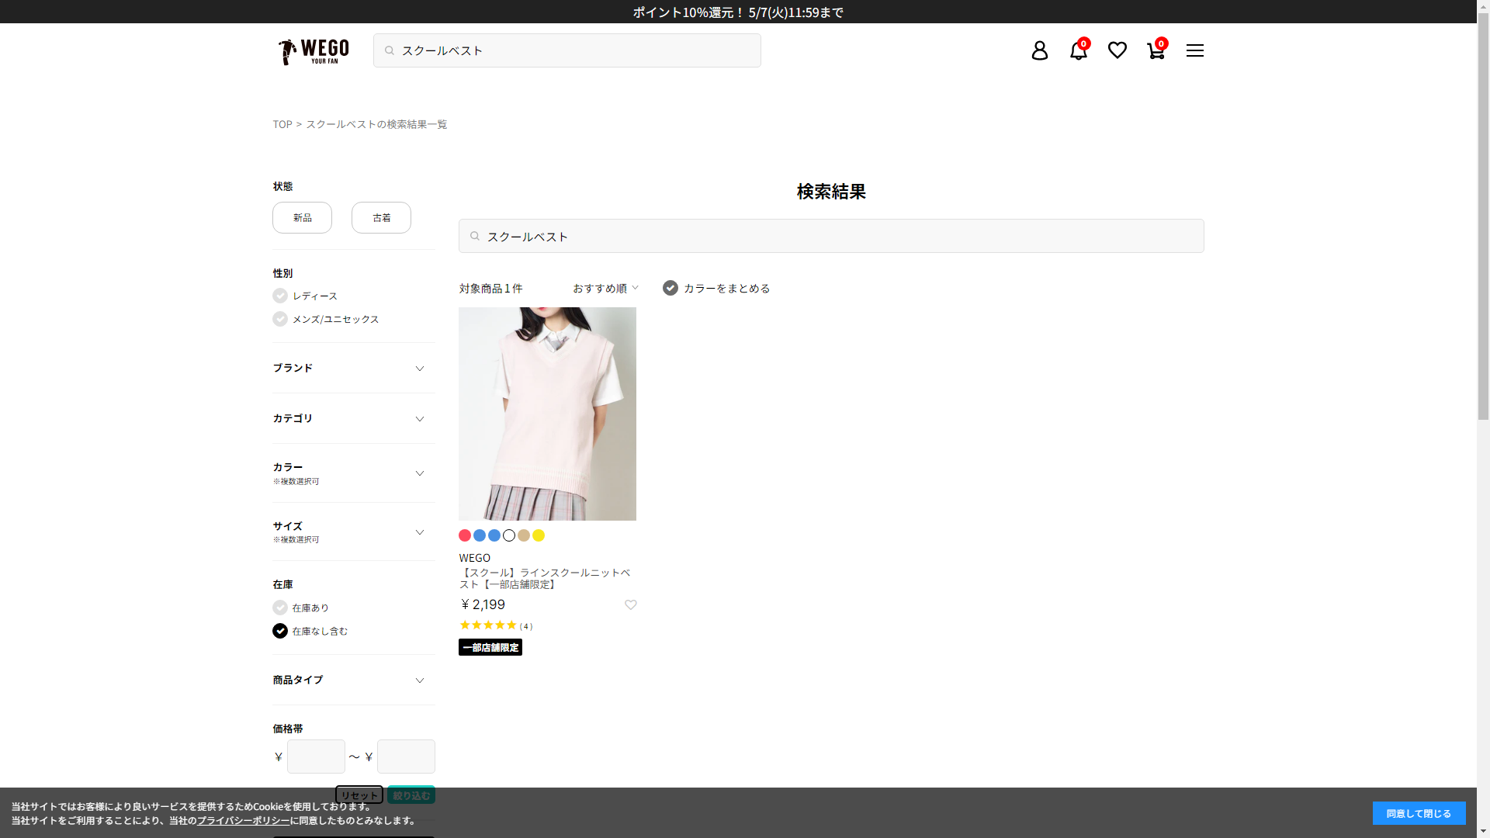Select the 古着 condition filter
This screenshot has width=1490, height=838.
(381, 218)
